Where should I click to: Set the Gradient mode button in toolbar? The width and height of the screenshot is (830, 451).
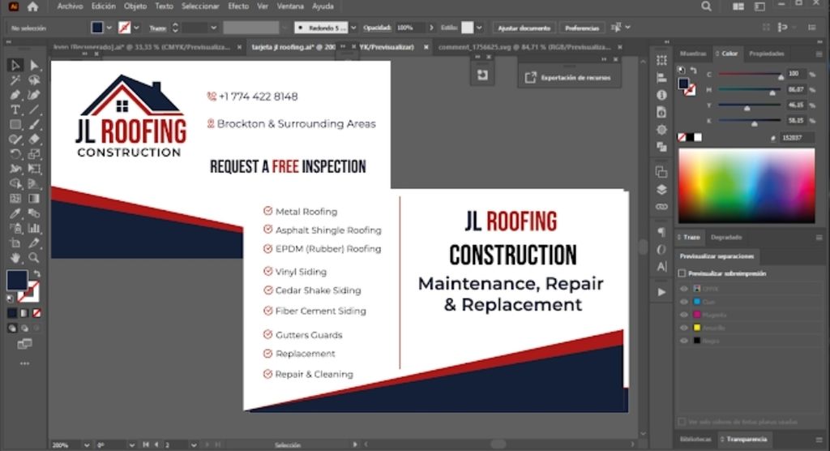[24, 313]
